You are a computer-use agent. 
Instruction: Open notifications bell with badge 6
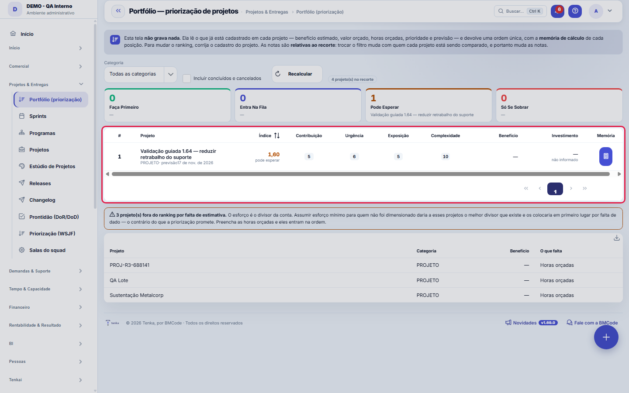click(557, 11)
